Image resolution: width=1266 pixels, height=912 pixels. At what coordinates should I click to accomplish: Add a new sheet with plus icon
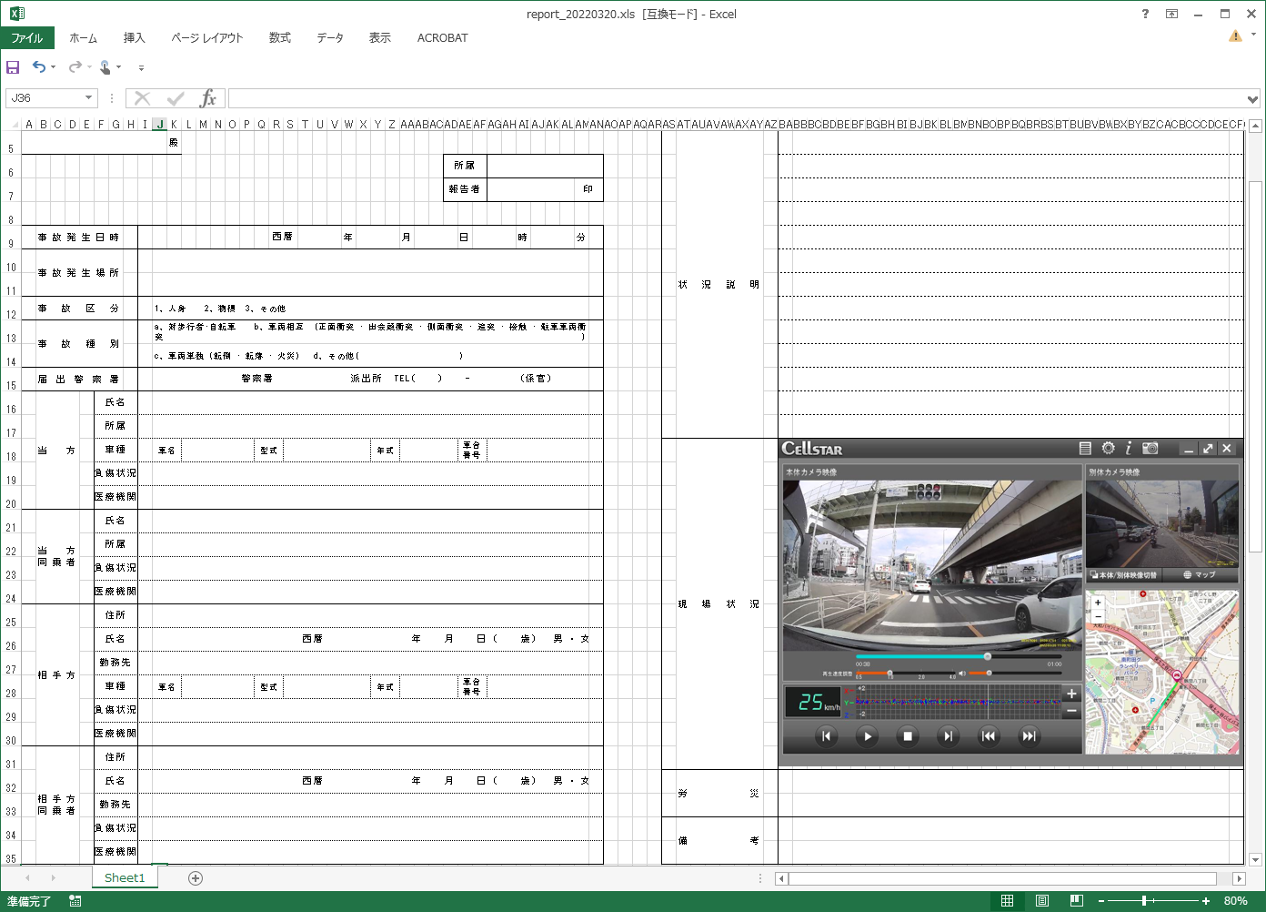coord(196,878)
